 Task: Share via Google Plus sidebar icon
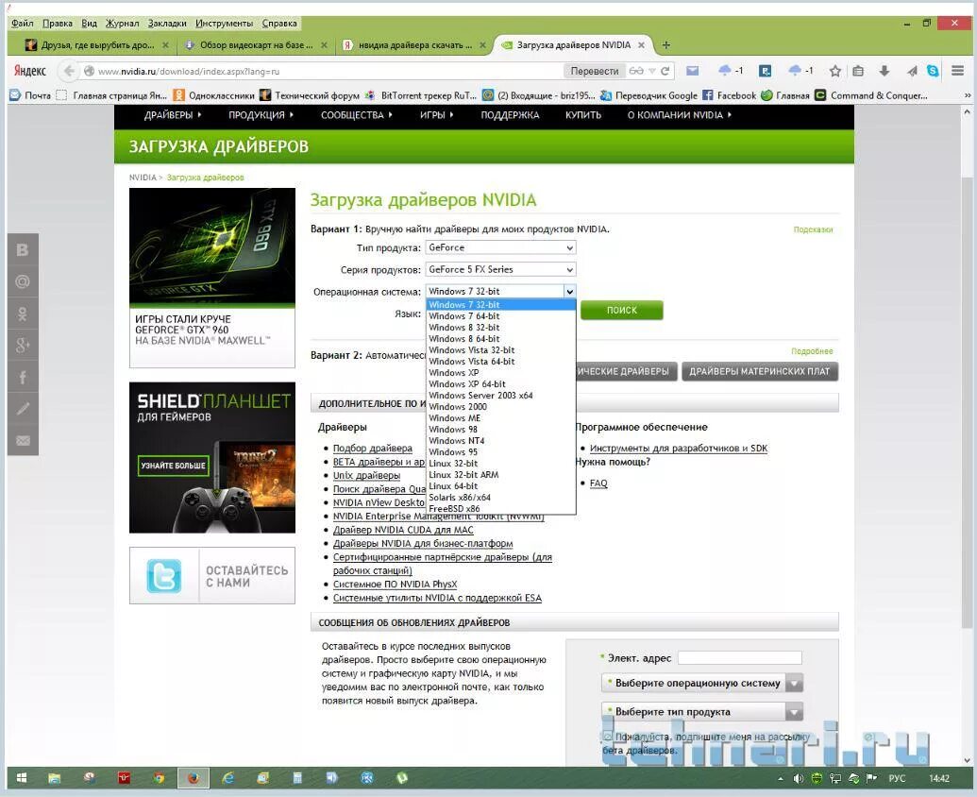click(23, 346)
